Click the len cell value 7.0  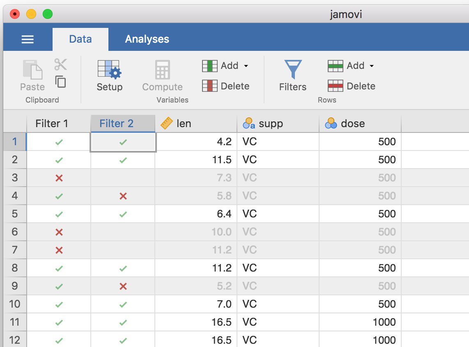[224, 304]
